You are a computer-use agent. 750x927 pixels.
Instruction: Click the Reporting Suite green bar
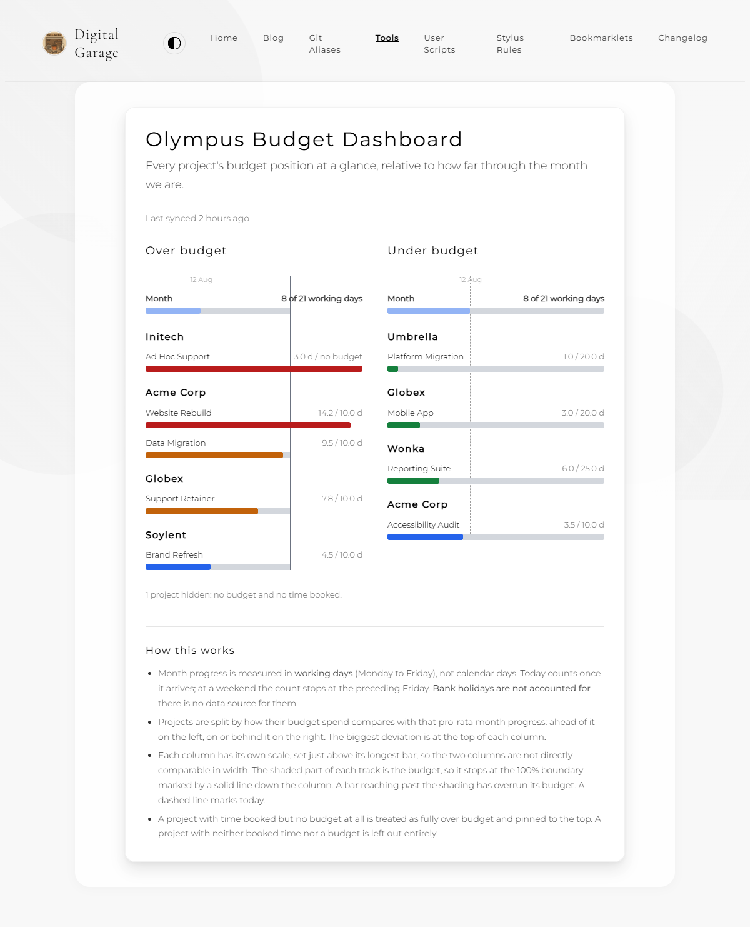pyautogui.click(x=413, y=481)
